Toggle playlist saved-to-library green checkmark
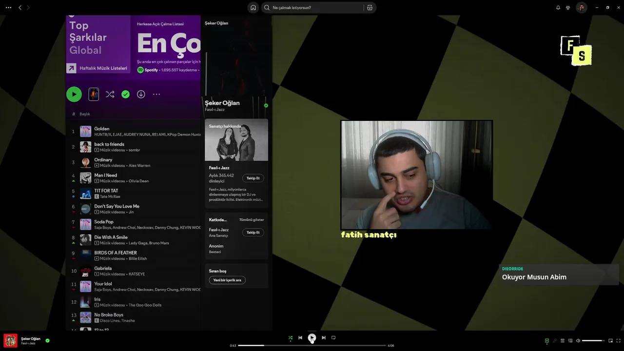 click(x=125, y=94)
